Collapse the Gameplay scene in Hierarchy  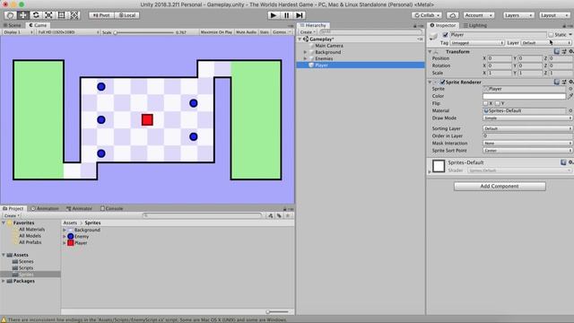[x=300, y=39]
